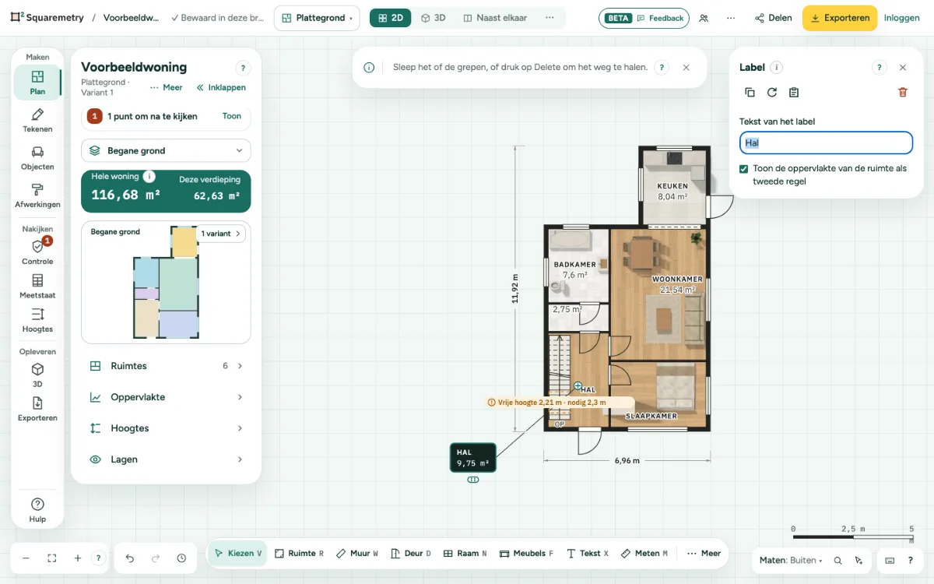Undo the last action
The width and height of the screenshot is (934, 584).
(130, 558)
